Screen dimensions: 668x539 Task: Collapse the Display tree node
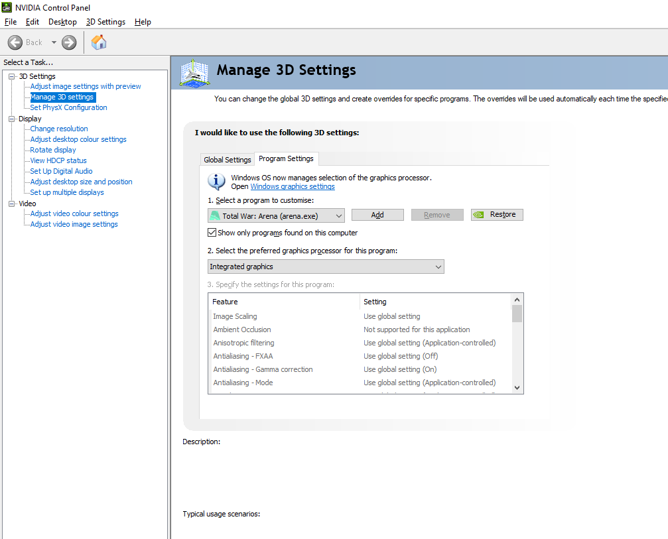coord(11,119)
